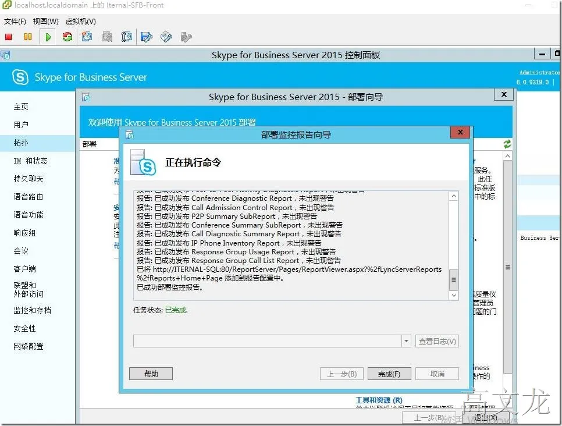The image size is (562, 426).
Task: Click the Revert snapshot toolbar icon
Action: (107, 37)
